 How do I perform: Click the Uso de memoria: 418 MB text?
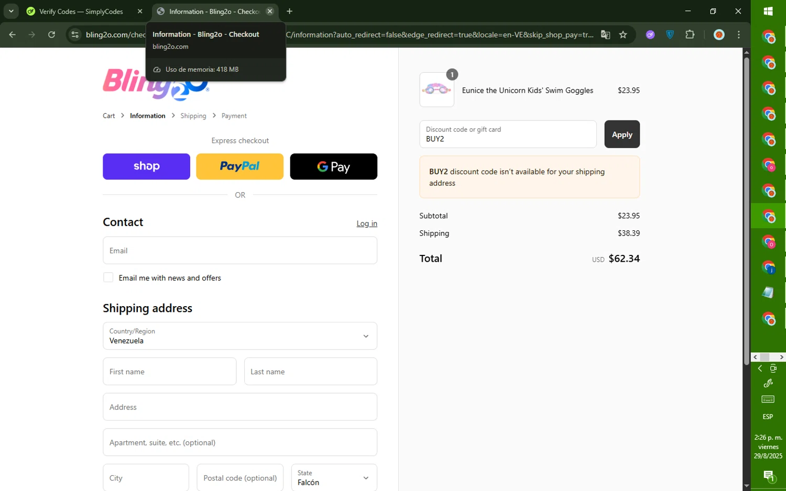(x=202, y=69)
